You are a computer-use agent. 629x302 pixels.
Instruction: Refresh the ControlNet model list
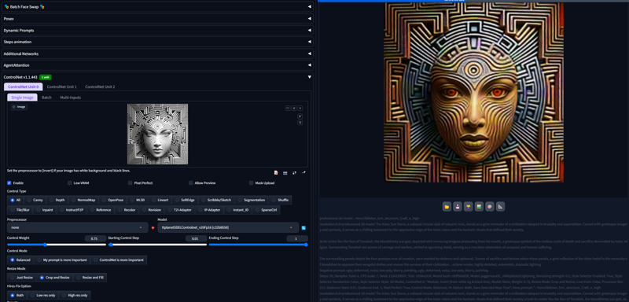click(x=303, y=228)
